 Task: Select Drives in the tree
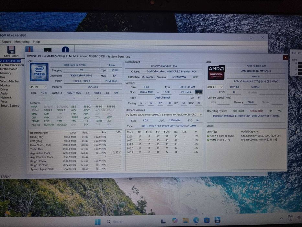pos(5,90)
